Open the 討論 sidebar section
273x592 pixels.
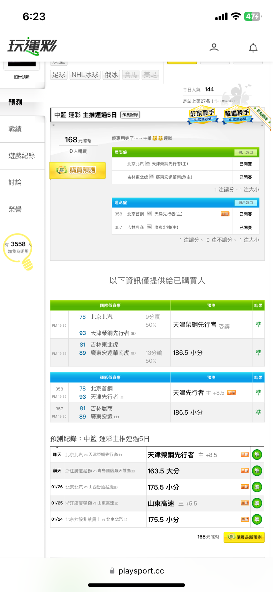15,182
